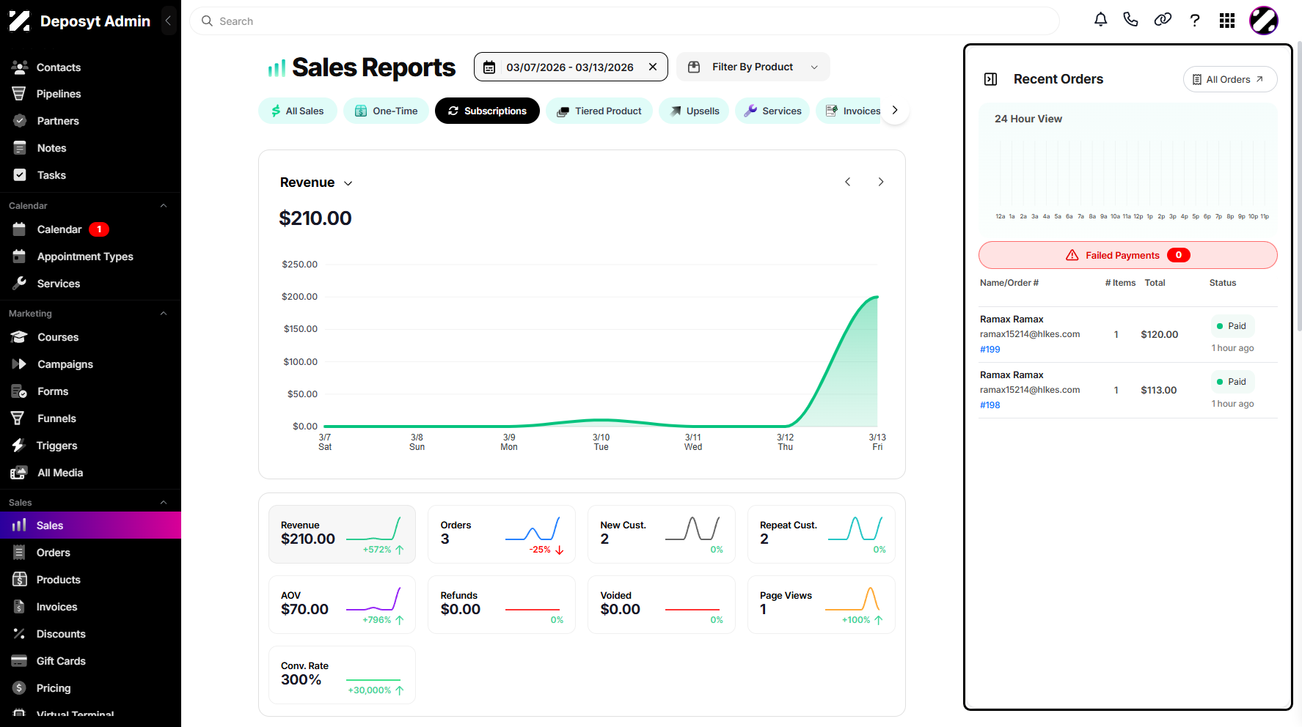The height and width of the screenshot is (727, 1302).
Task: Open order #198 link
Action: click(x=990, y=405)
